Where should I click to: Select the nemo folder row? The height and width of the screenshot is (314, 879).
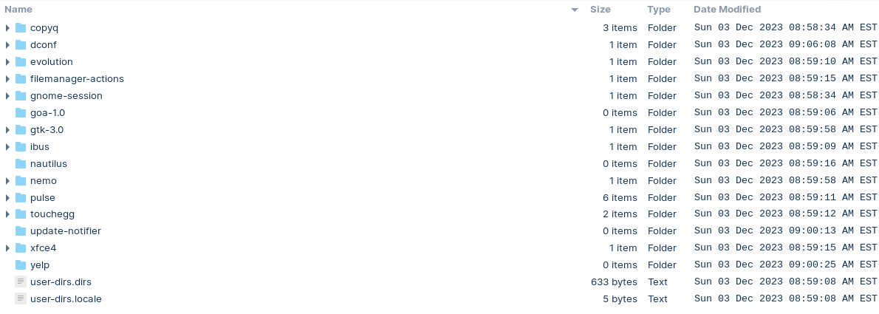pos(439,180)
